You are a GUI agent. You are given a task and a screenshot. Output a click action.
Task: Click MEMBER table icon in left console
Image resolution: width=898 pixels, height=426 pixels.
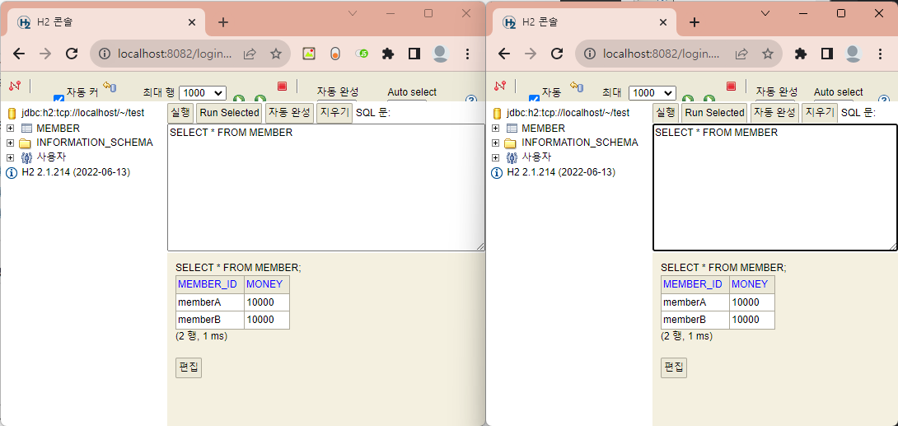pyautogui.click(x=26, y=129)
